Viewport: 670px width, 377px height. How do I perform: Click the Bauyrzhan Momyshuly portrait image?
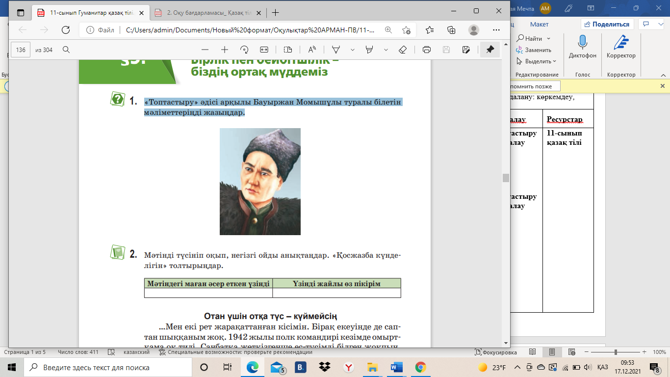click(260, 182)
